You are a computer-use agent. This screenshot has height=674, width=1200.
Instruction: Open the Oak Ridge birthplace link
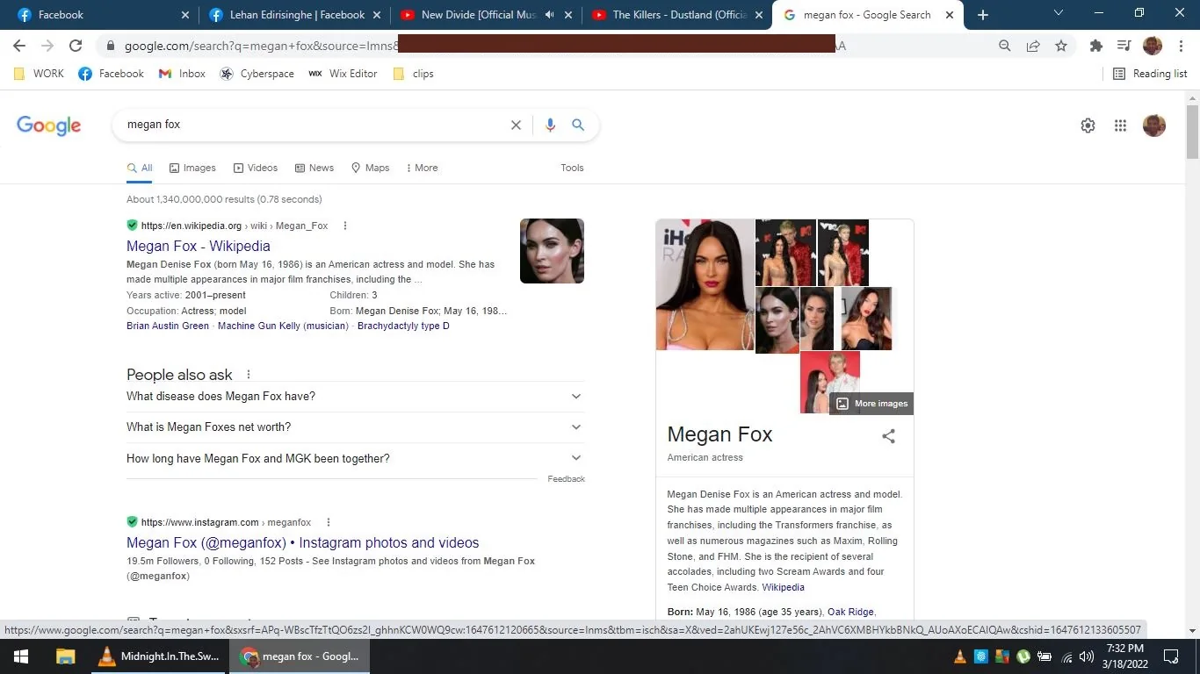click(x=851, y=612)
